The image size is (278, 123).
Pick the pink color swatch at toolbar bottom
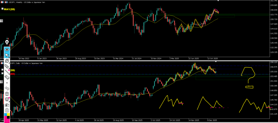7,121
